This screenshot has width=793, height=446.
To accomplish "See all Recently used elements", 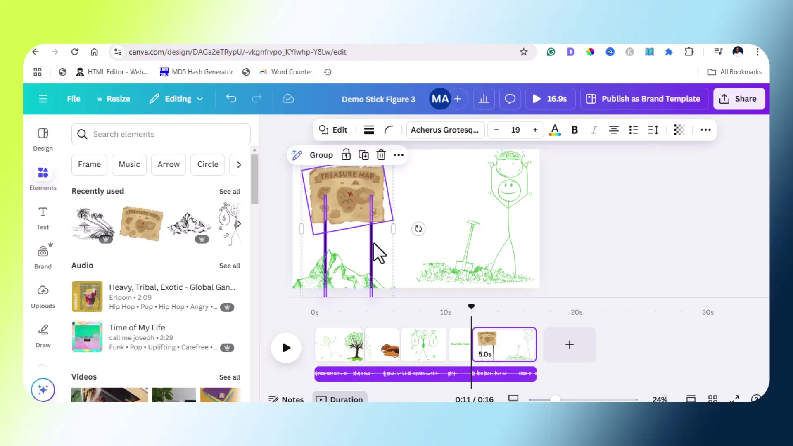I will point(230,192).
